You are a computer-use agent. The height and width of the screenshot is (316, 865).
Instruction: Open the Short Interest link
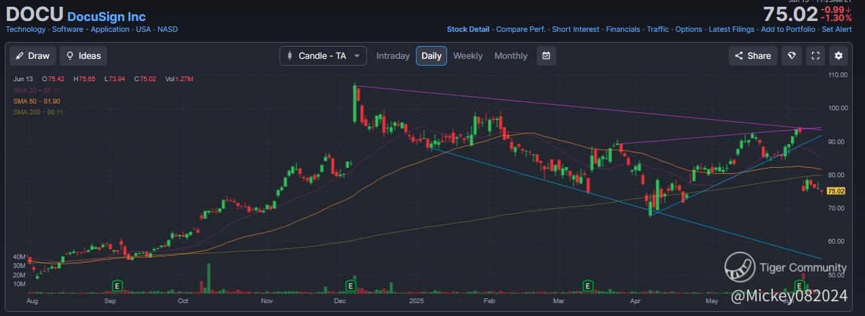(575, 29)
